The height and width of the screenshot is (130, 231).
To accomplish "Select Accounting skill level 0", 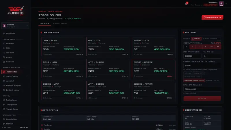I will coord(186,47).
